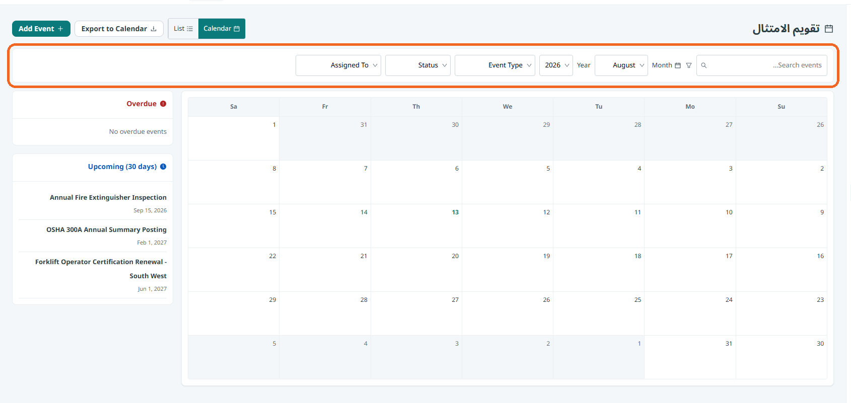Open the August month dropdown
Screen dimensions: 851x403
[x=621, y=65]
